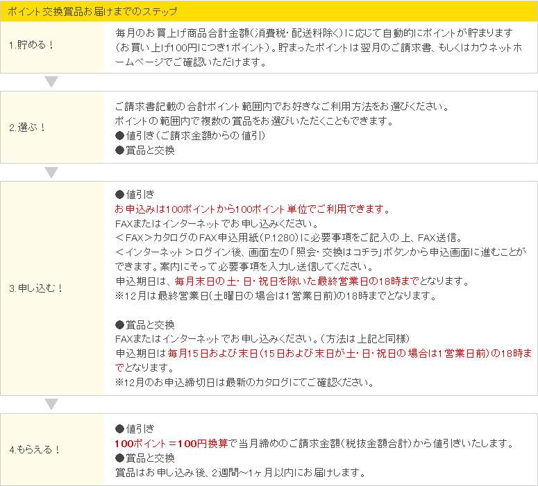Click the down arrow below step 1
Viewport: 538px width, 486px height.
tap(51, 83)
